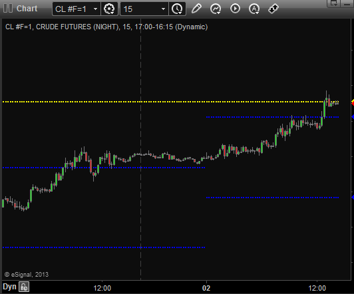Click the double-arrow link icon in the toolbar
The image size is (354, 294).
(x=273, y=9)
